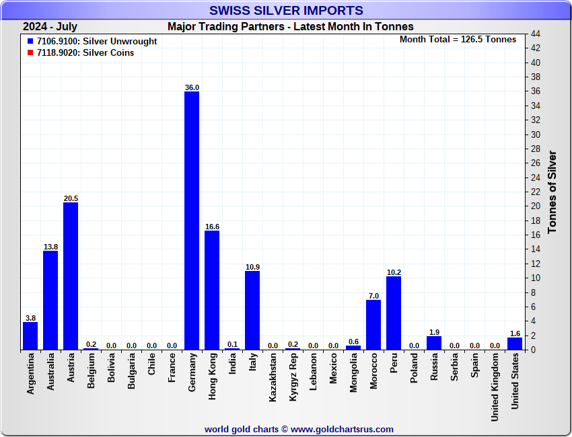The image size is (572, 437).
Task: Click the Belgium axis label
Action: point(92,370)
